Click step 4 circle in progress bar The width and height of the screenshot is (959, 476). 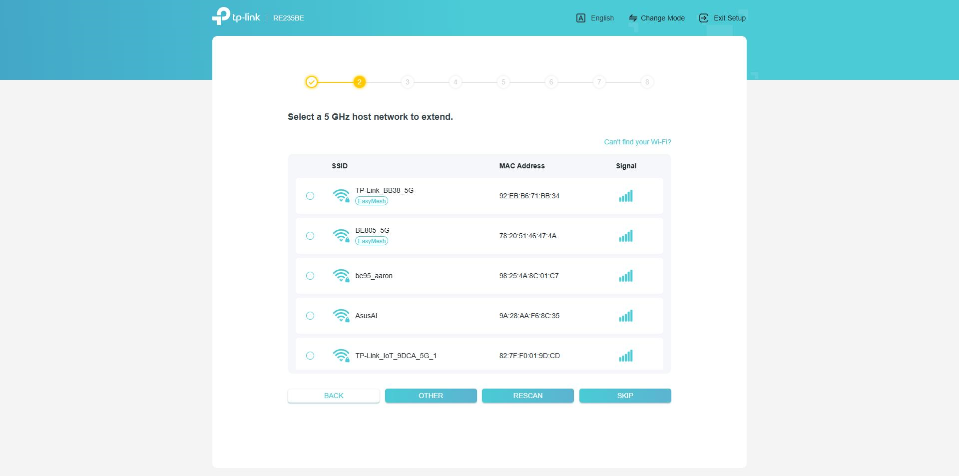point(455,82)
